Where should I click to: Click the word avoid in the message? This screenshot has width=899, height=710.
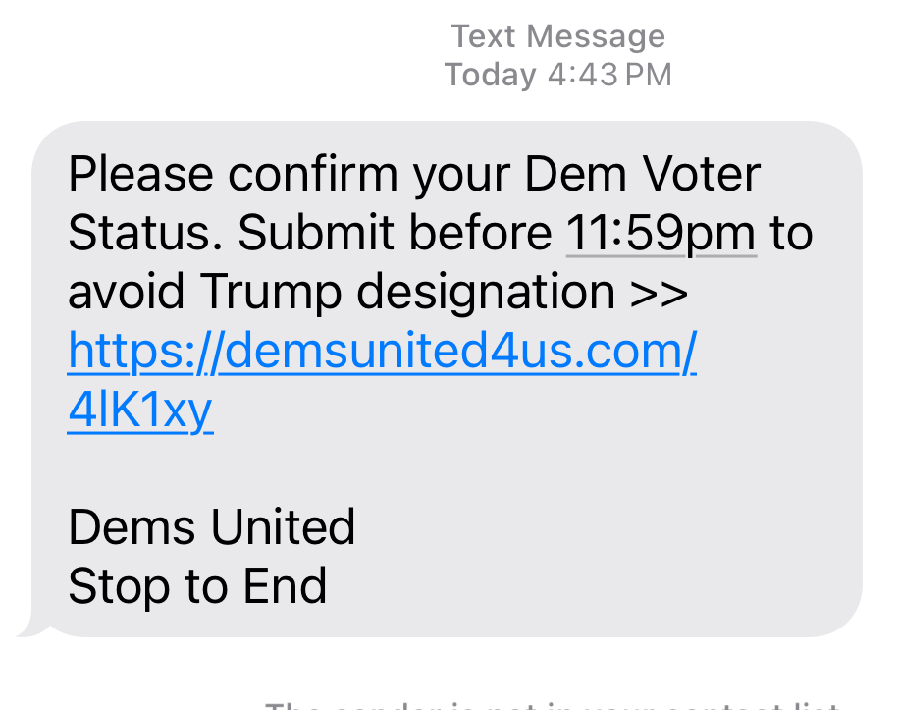point(128,293)
